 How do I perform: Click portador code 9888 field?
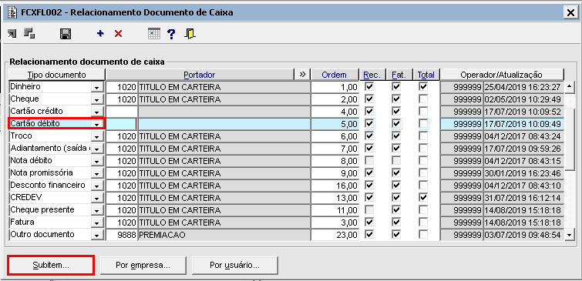pos(122,235)
